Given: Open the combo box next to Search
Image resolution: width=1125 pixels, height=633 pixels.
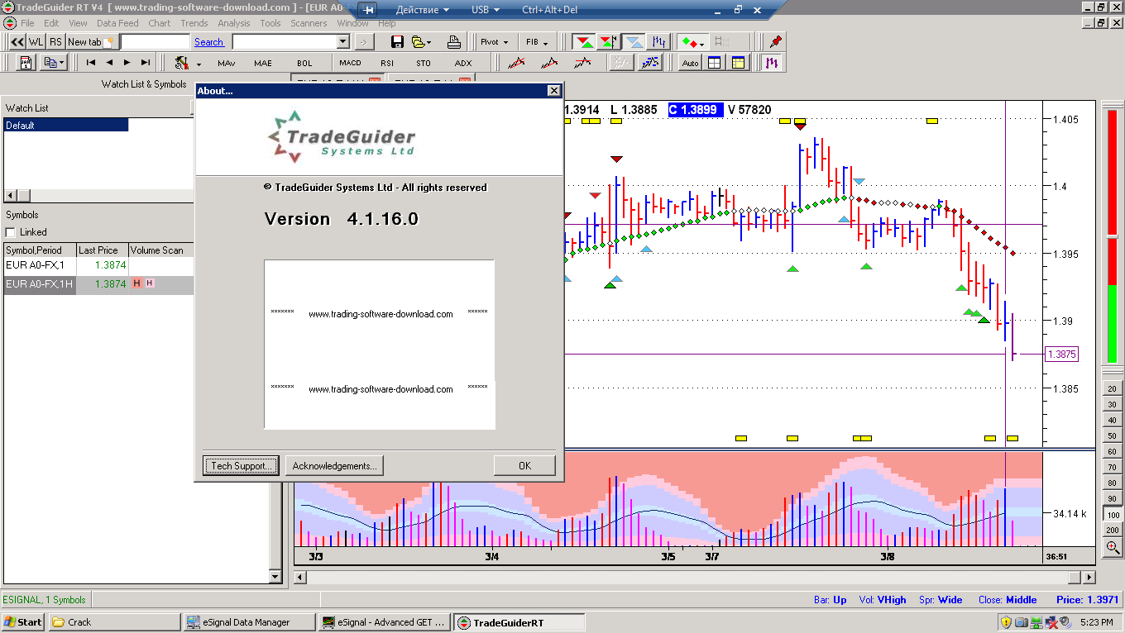Looking at the screenshot, I should (x=343, y=42).
